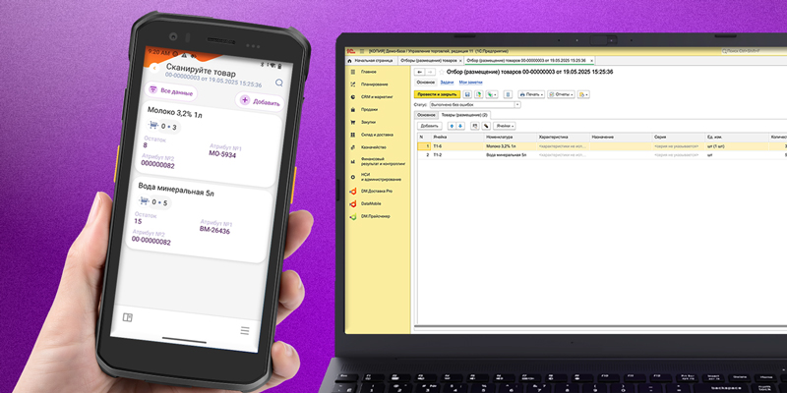Toggle the 'Все данные' filter chip on phone

pyautogui.click(x=170, y=90)
